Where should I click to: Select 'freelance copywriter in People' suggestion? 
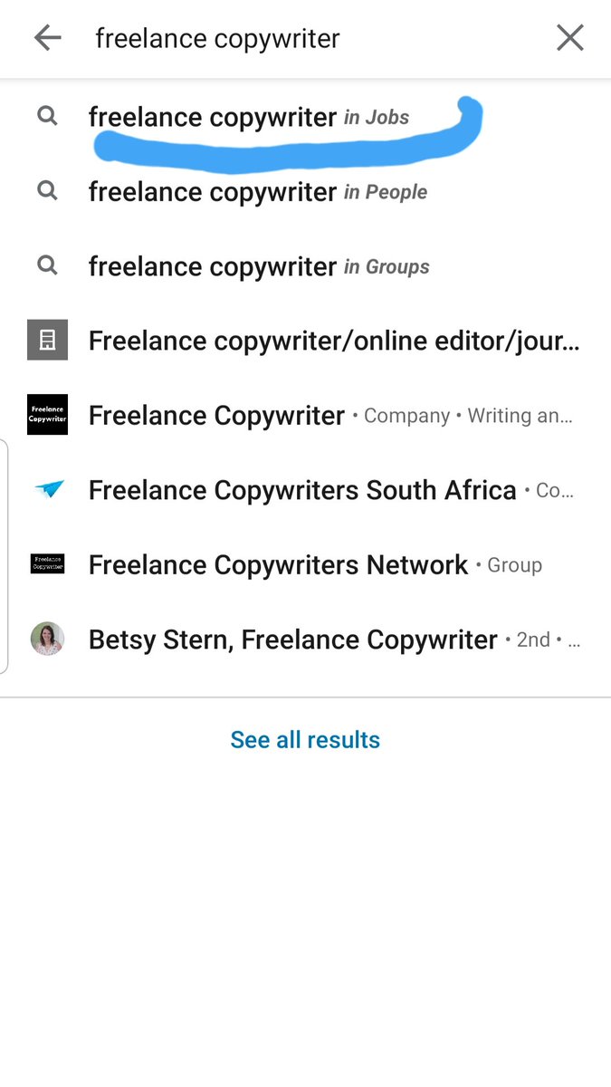305,191
